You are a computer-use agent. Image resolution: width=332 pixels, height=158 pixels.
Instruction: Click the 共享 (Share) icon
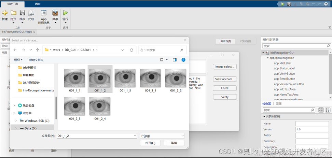[55, 13]
